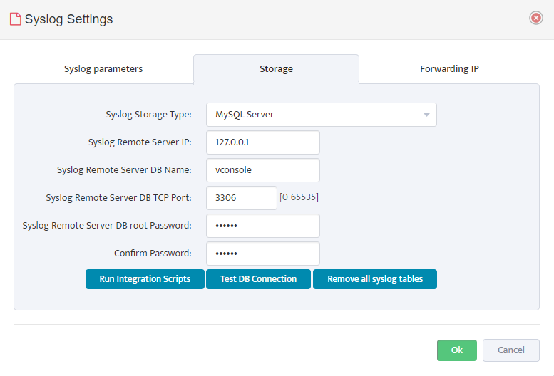Click the DB root Password field

coord(263,226)
